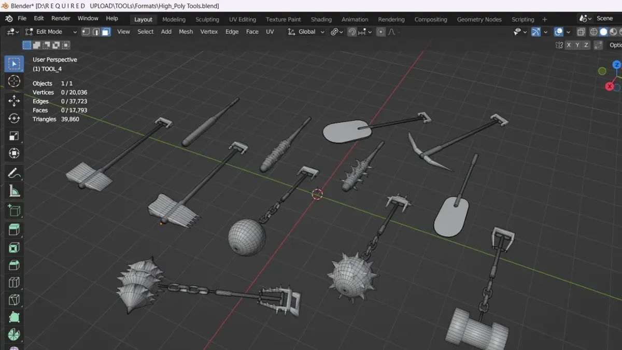Click the green Y axis gizmo circle

coord(602,71)
